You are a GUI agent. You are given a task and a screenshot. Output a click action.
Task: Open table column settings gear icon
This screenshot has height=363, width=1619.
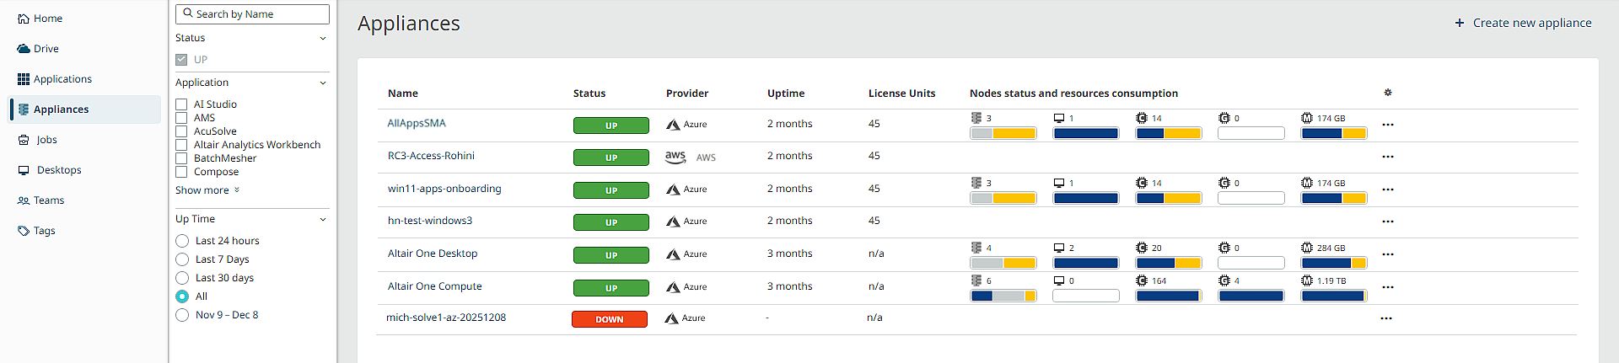coord(1388,93)
